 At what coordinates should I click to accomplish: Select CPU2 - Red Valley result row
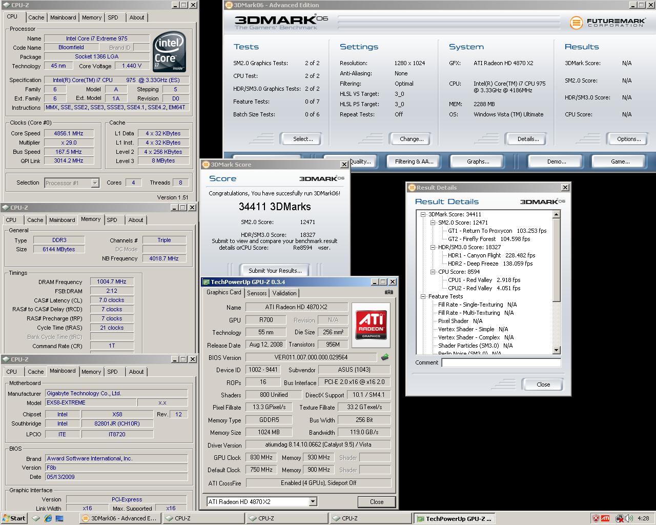click(x=484, y=288)
